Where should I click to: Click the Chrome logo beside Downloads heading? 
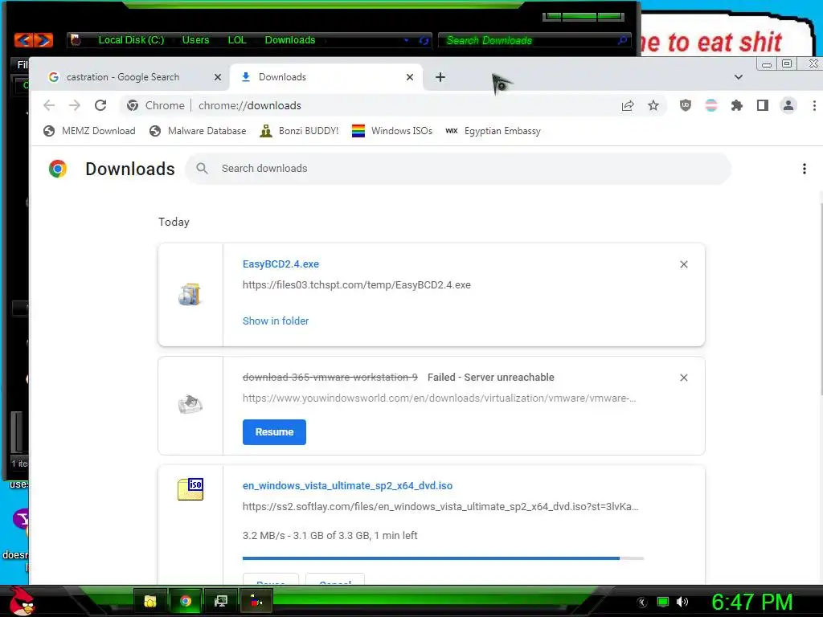click(58, 169)
